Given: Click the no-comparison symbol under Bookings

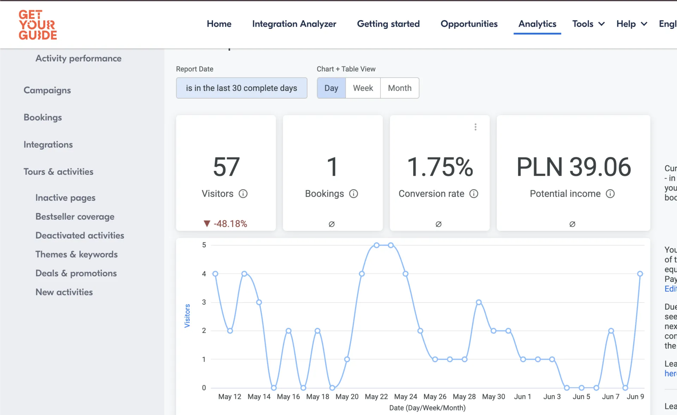Looking at the screenshot, I should [x=331, y=224].
